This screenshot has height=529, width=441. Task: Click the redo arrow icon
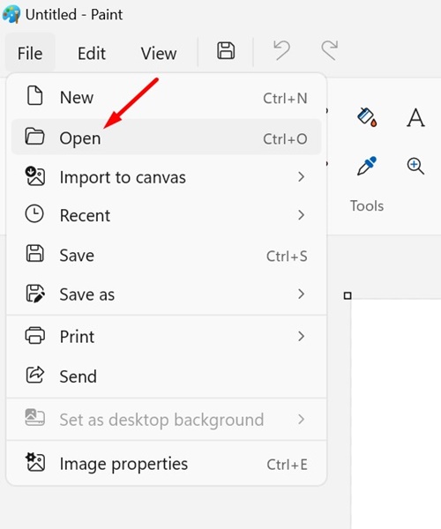pos(330,50)
